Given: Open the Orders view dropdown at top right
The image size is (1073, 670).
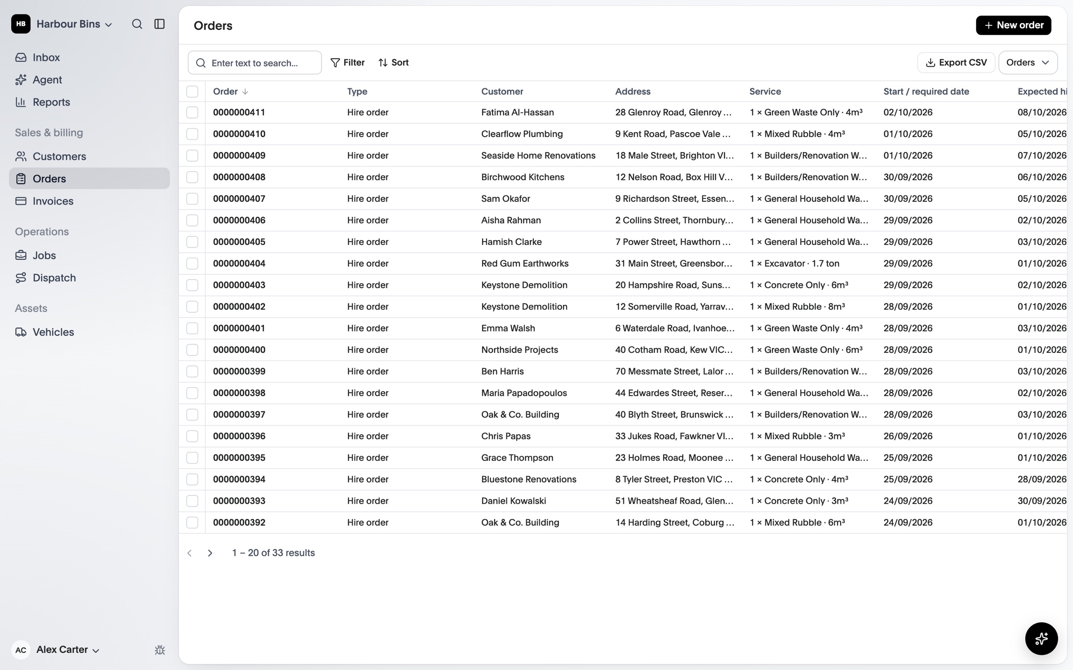Looking at the screenshot, I should point(1027,63).
